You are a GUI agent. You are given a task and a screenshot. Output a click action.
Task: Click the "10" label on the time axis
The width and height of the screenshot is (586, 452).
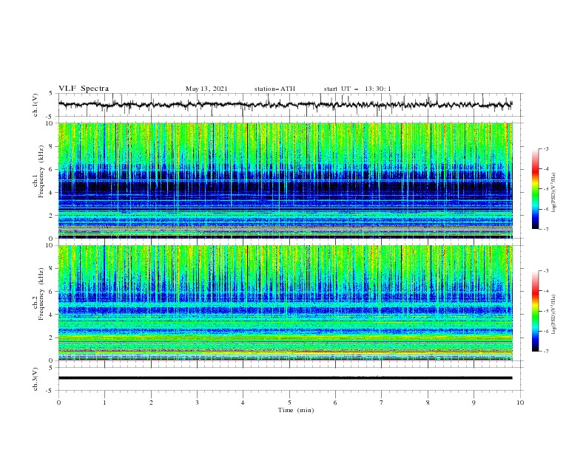tap(520, 403)
